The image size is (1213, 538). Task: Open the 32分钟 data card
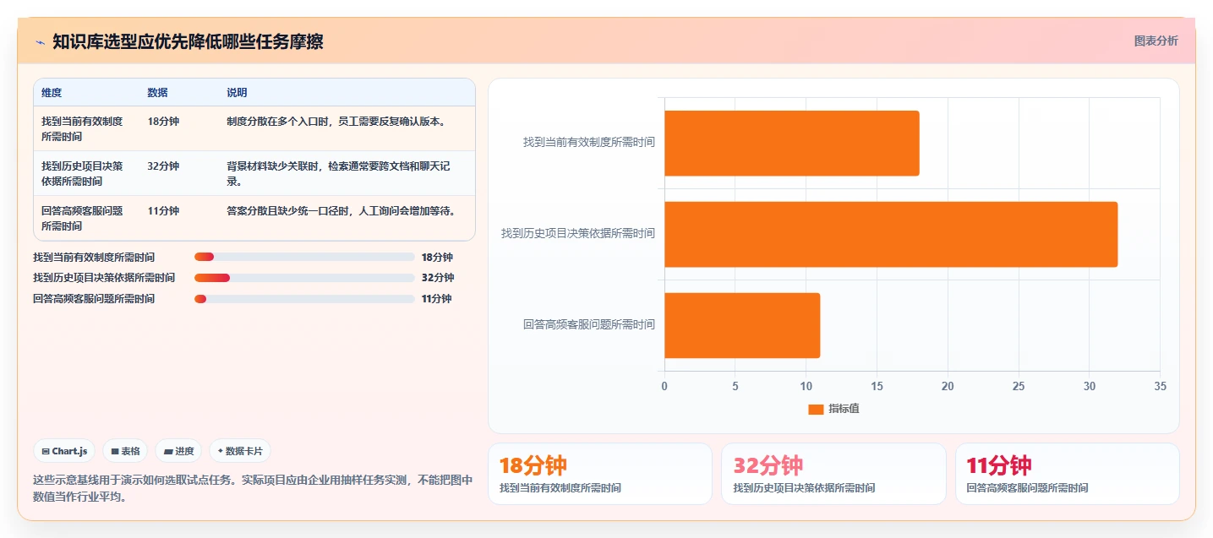[833, 474]
